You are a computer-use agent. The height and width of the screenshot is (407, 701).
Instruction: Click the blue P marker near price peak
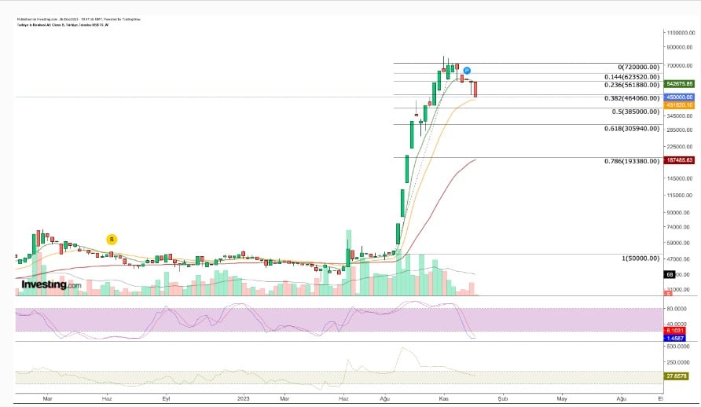[x=466, y=71]
